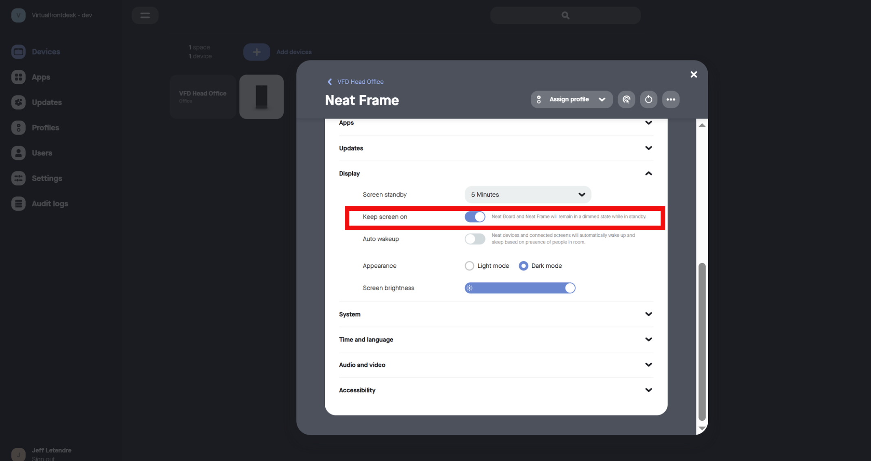Click the hamburger menu icon
Image resolution: width=871 pixels, height=461 pixels.
tap(145, 15)
